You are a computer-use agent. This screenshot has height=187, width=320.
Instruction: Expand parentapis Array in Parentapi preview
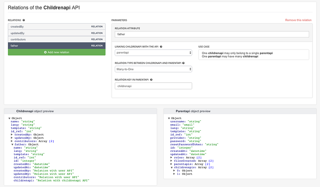click(172, 164)
